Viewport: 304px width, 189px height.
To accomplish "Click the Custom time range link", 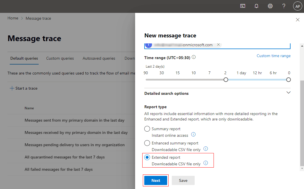I will (273, 56).
